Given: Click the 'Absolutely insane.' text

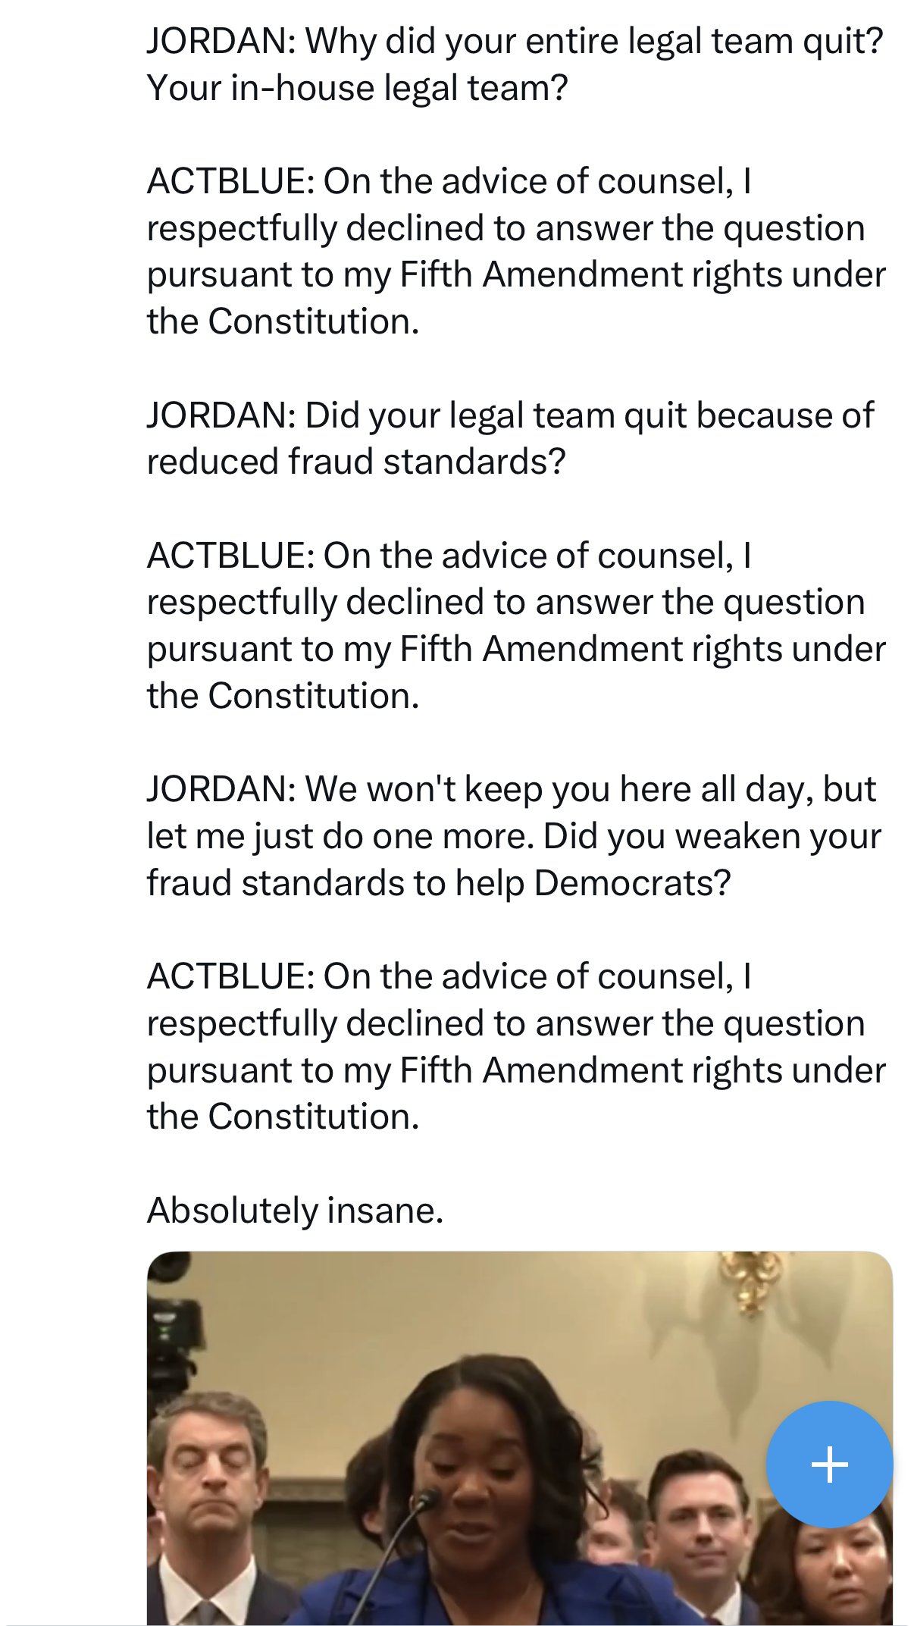Looking at the screenshot, I should click(x=295, y=1211).
